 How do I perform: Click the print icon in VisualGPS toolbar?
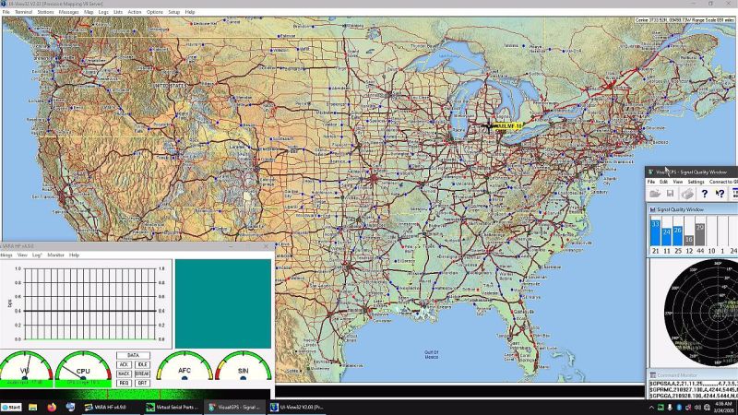coord(687,194)
